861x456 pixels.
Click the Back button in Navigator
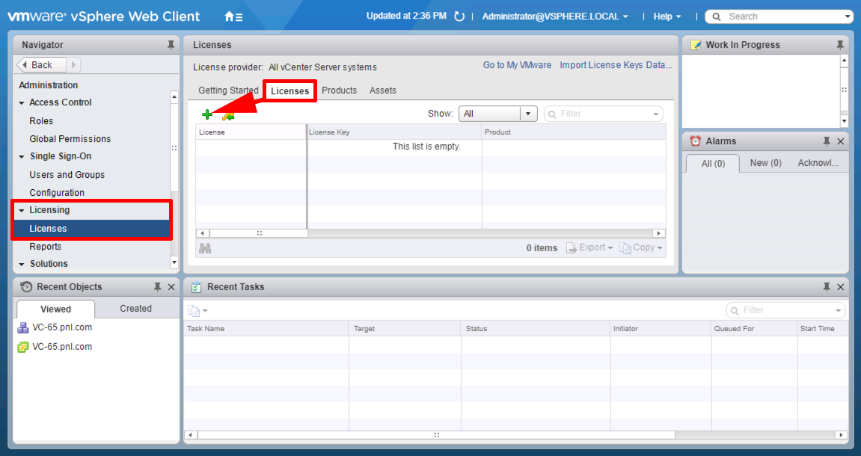41,65
